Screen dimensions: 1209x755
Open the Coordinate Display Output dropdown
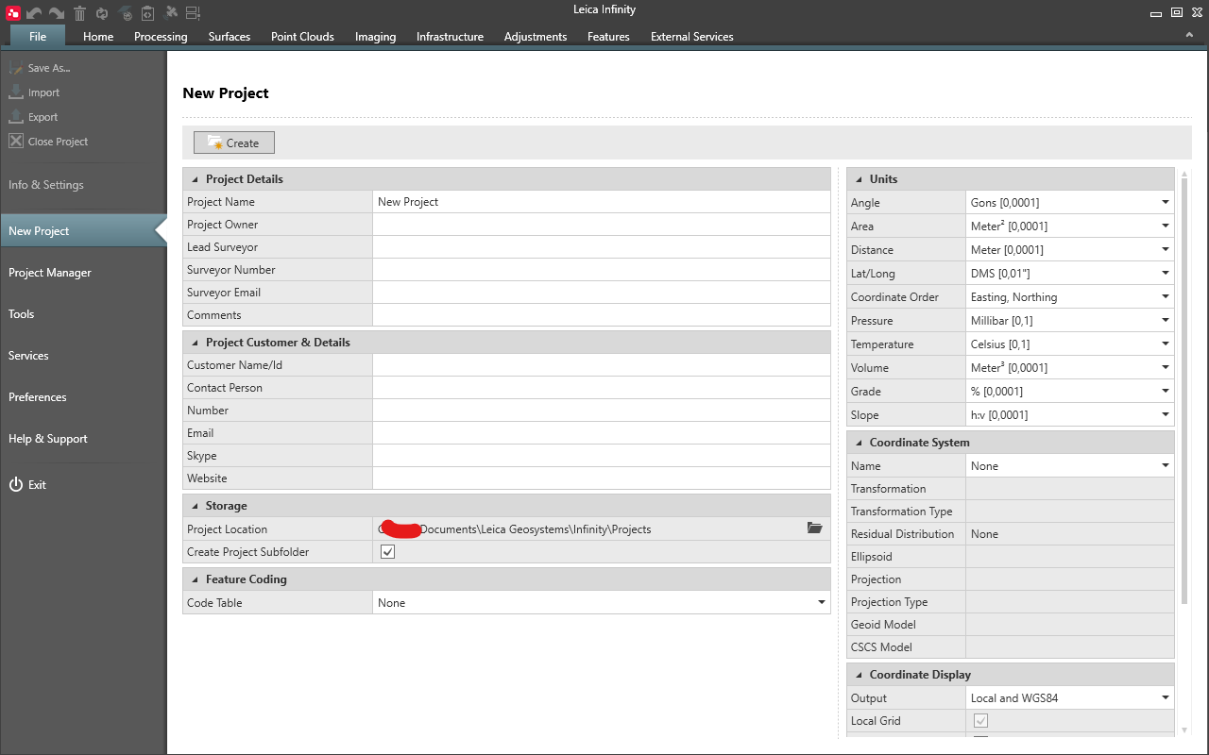[1166, 697]
